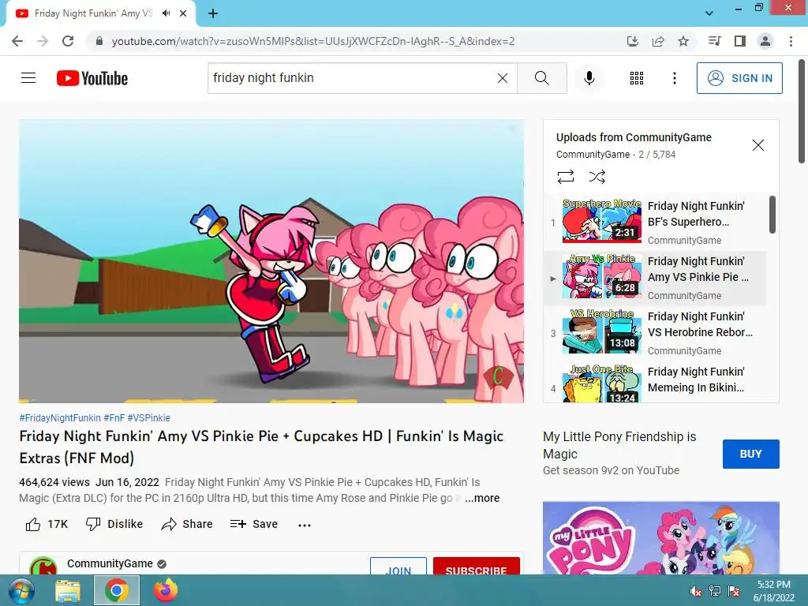
Task: Select Amy VS Pinkie Pie playlist item
Action: pyautogui.click(x=656, y=278)
